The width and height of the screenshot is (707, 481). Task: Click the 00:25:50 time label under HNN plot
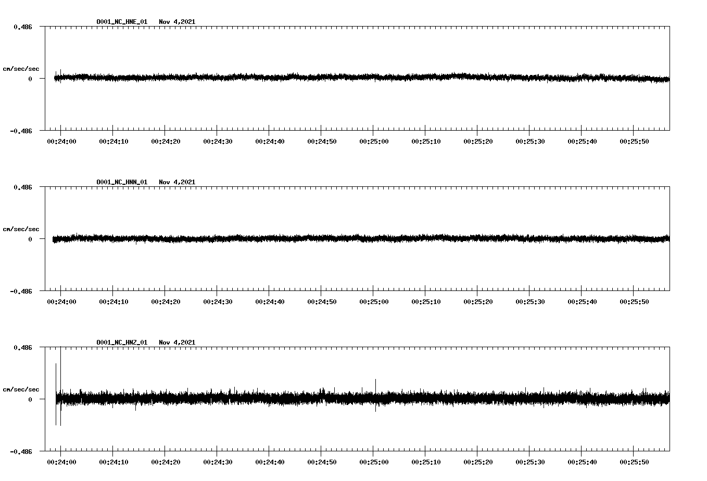(634, 302)
